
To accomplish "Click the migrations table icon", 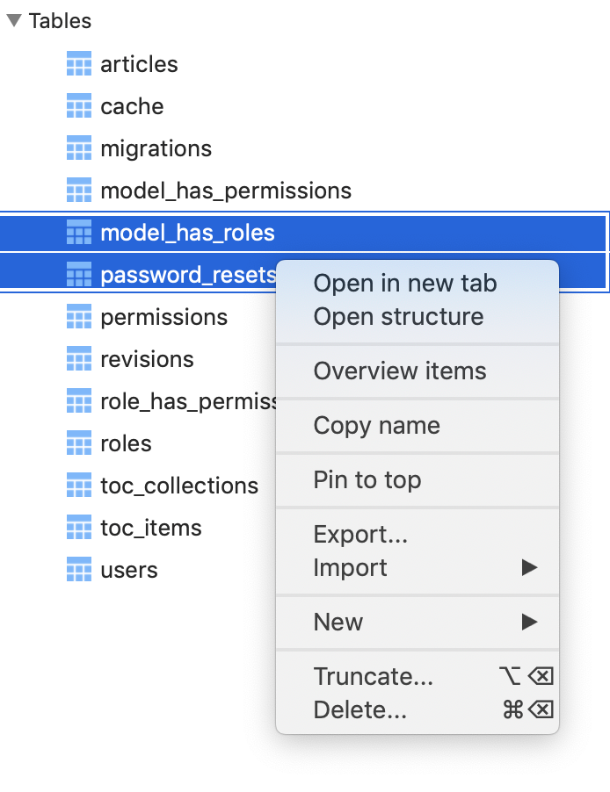I will (x=76, y=148).
